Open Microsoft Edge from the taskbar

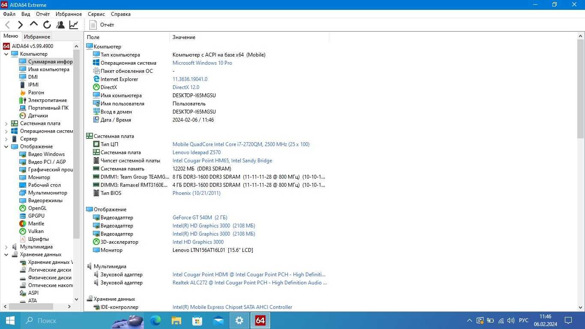point(155,320)
